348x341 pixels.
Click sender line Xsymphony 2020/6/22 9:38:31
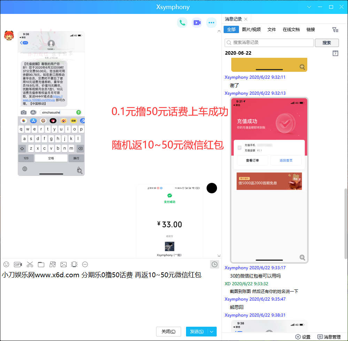point(255,315)
